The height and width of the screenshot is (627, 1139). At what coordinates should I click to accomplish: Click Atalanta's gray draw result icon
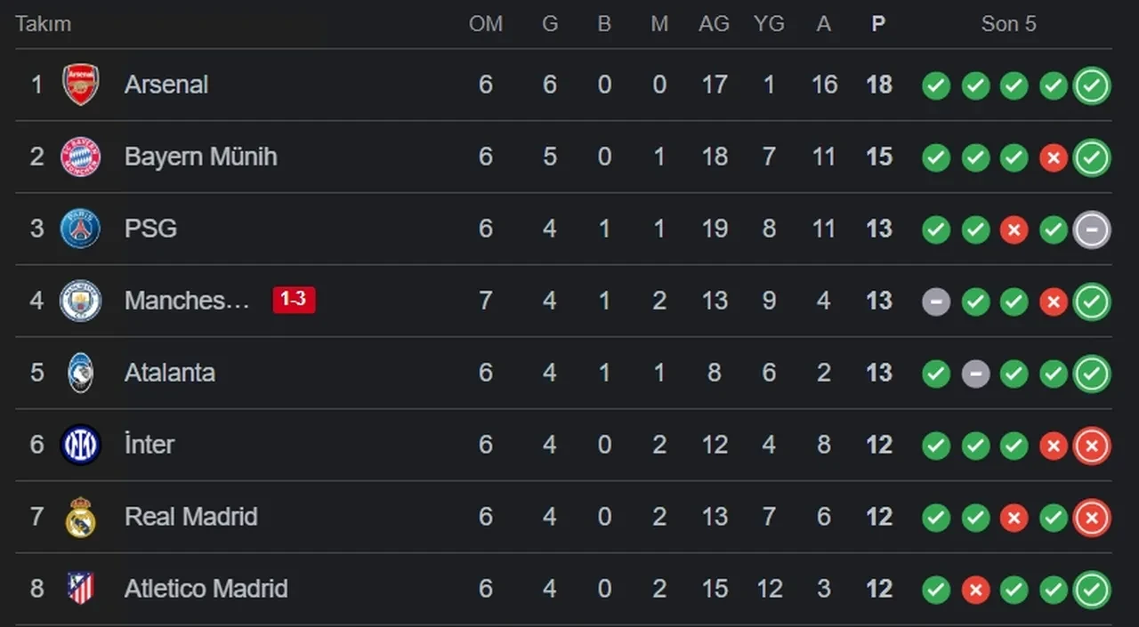pyautogui.click(x=975, y=374)
